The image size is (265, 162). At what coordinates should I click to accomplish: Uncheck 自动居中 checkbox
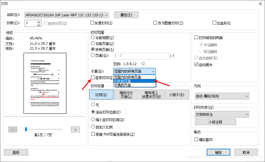point(196,65)
